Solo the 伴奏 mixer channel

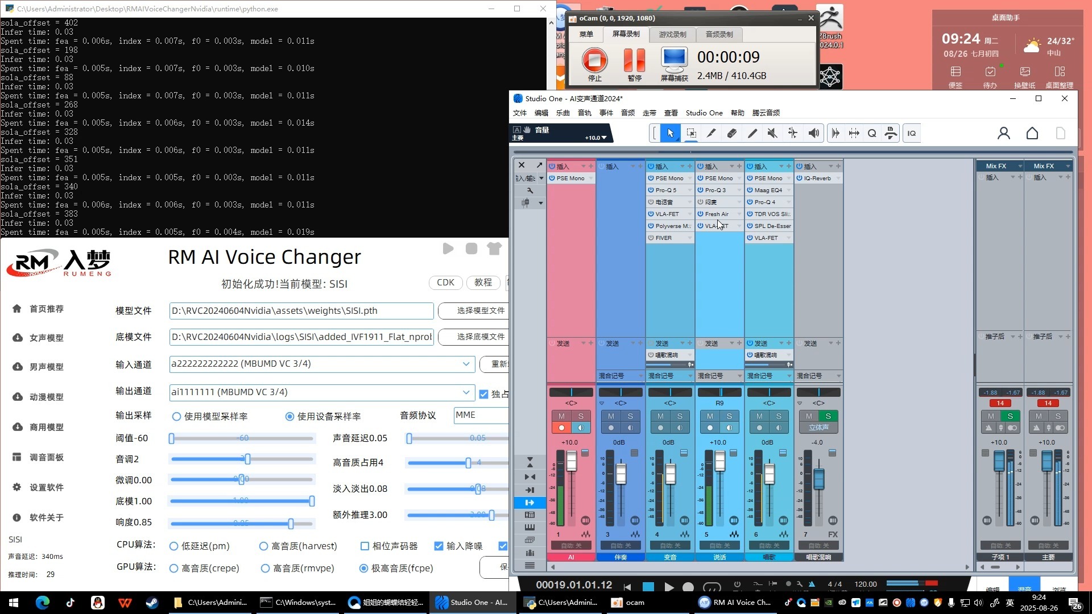[x=630, y=416]
